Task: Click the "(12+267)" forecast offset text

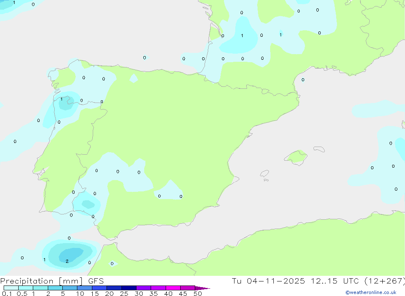Action: coord(385,281)
